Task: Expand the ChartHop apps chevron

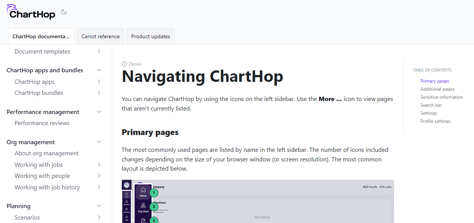Action: tap(99, 81)
